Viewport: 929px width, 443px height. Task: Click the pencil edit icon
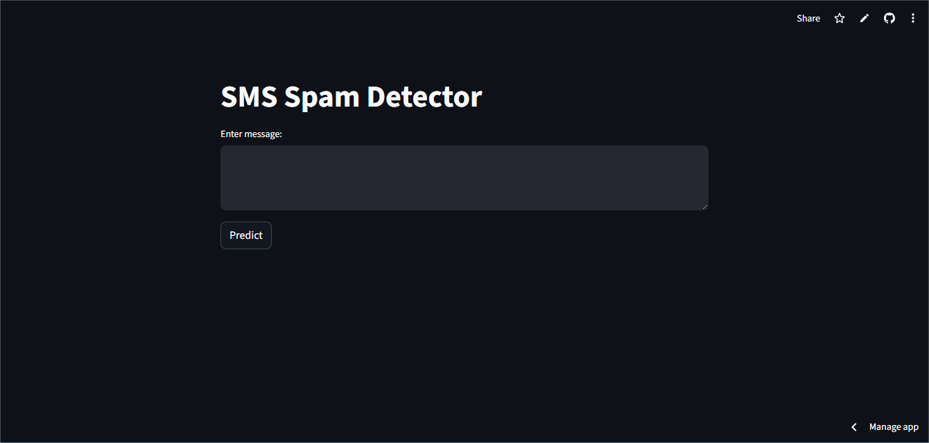tap(865, 19)
